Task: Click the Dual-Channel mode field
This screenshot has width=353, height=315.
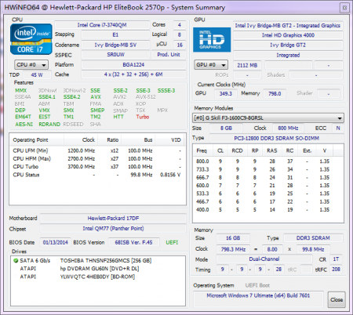Action: [264, 259]
